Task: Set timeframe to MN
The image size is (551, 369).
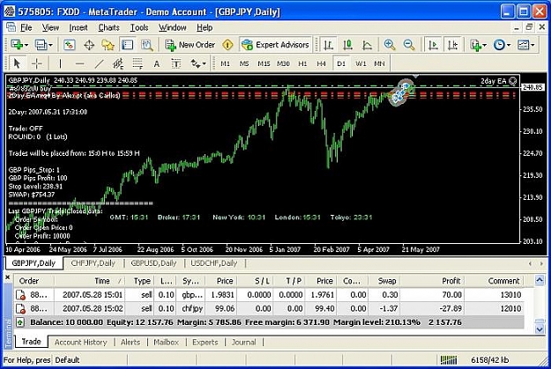Action: click(x=379, y=63)
